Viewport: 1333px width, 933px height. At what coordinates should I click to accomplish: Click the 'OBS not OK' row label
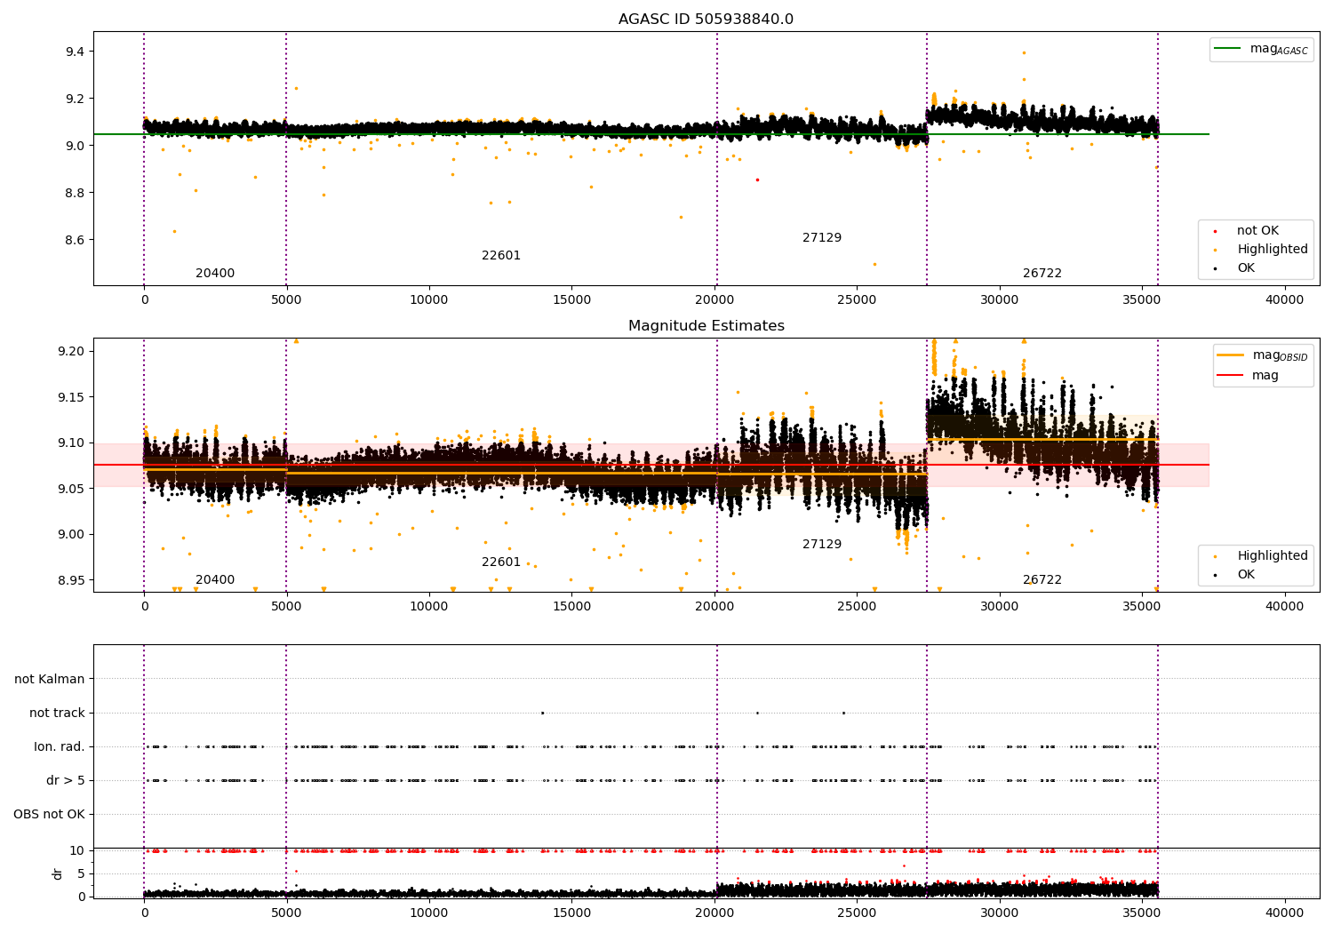49,815
